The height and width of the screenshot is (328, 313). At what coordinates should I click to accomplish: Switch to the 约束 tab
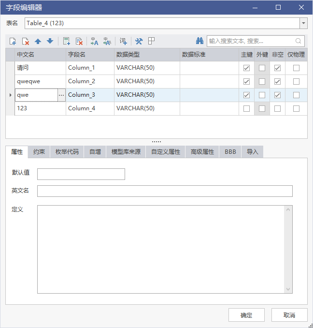click(39, 152)
